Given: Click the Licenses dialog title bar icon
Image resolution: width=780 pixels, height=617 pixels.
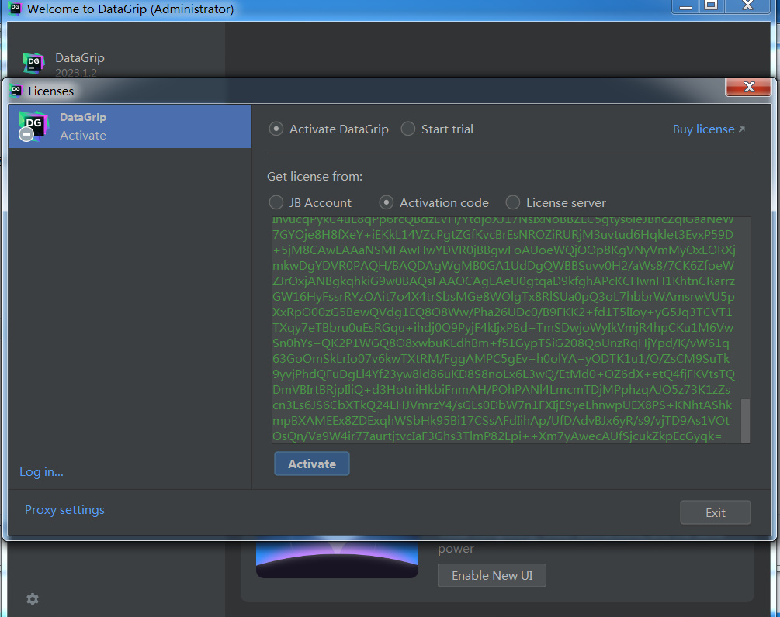Looking at the screenshot, I should [x=16, y=91].
